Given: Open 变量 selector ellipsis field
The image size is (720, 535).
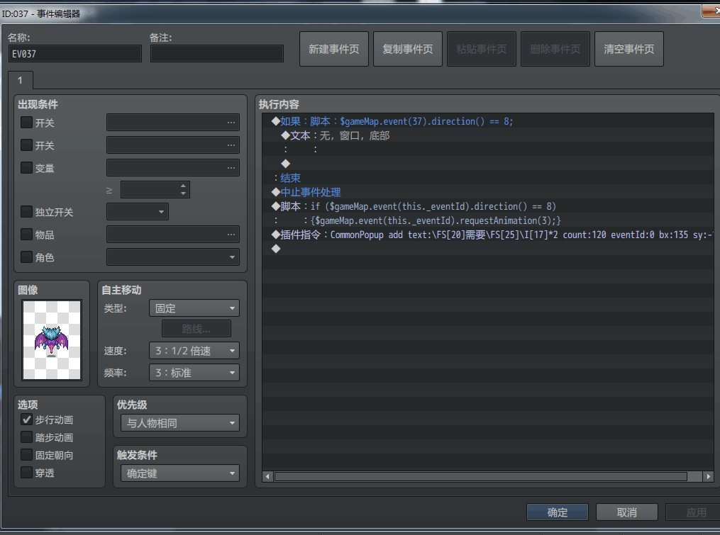Looking at the screenshot, I should coord(173,167).
